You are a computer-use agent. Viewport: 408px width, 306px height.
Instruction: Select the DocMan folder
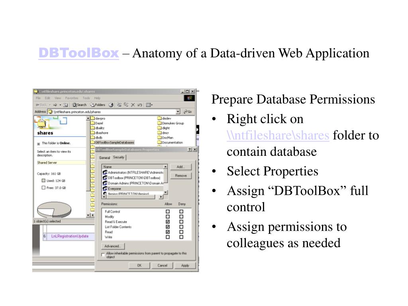pos(165,137)
